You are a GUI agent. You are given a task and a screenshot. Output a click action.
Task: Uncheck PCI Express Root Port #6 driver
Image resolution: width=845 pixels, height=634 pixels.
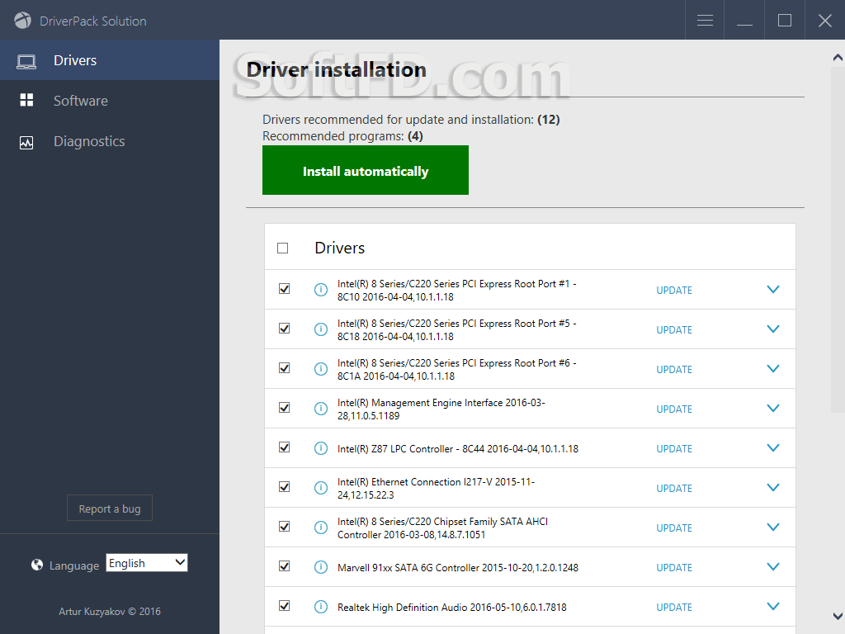(x=284, y=368)
